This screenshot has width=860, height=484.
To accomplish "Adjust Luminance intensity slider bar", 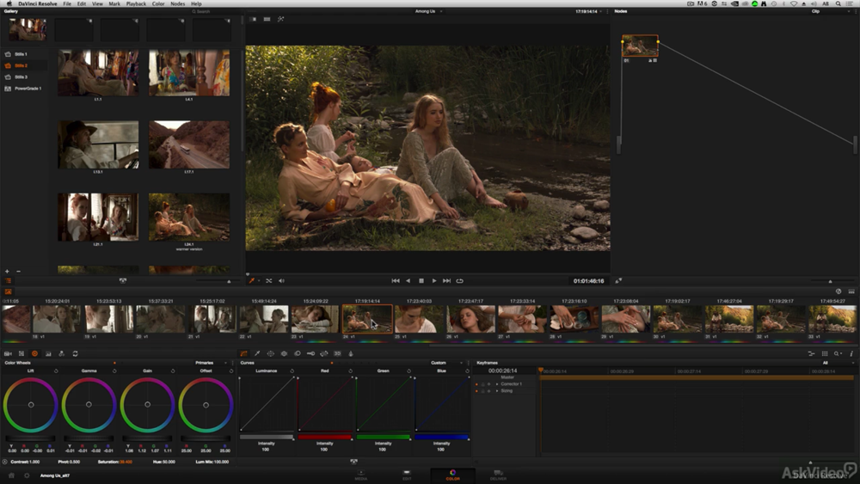I will tap(267, 437).
